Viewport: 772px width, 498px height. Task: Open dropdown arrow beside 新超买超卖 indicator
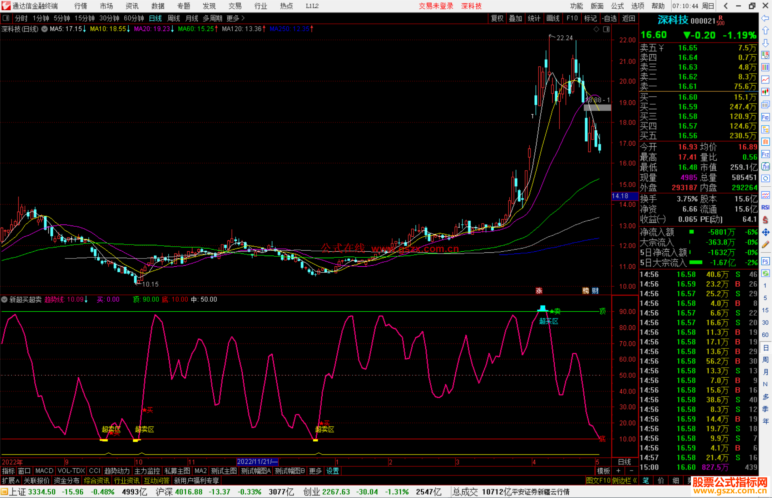click(5, 300)
